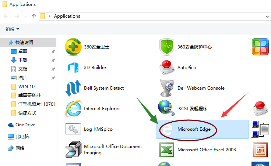This screenshot has height=166, width=271.
Task: Open the 组织 dropdown menu
Action: [13, 29]
